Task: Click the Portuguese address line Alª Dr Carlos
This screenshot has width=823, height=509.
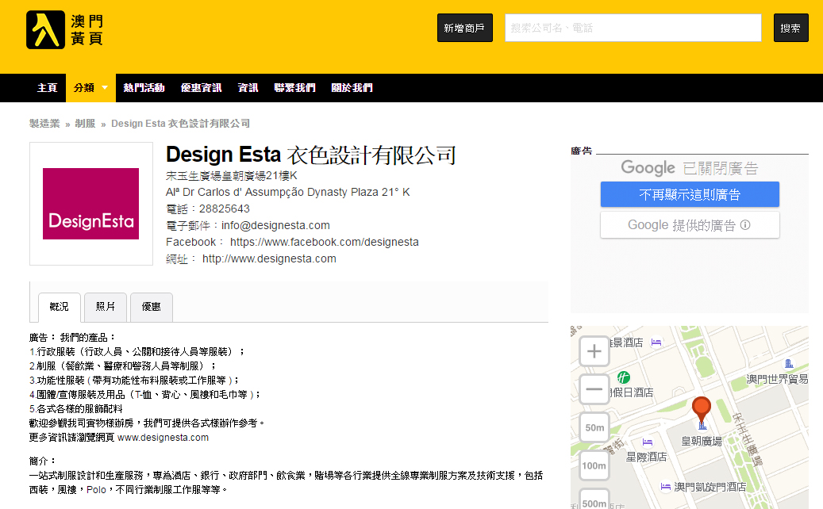Action: click(x=287, y=193)
